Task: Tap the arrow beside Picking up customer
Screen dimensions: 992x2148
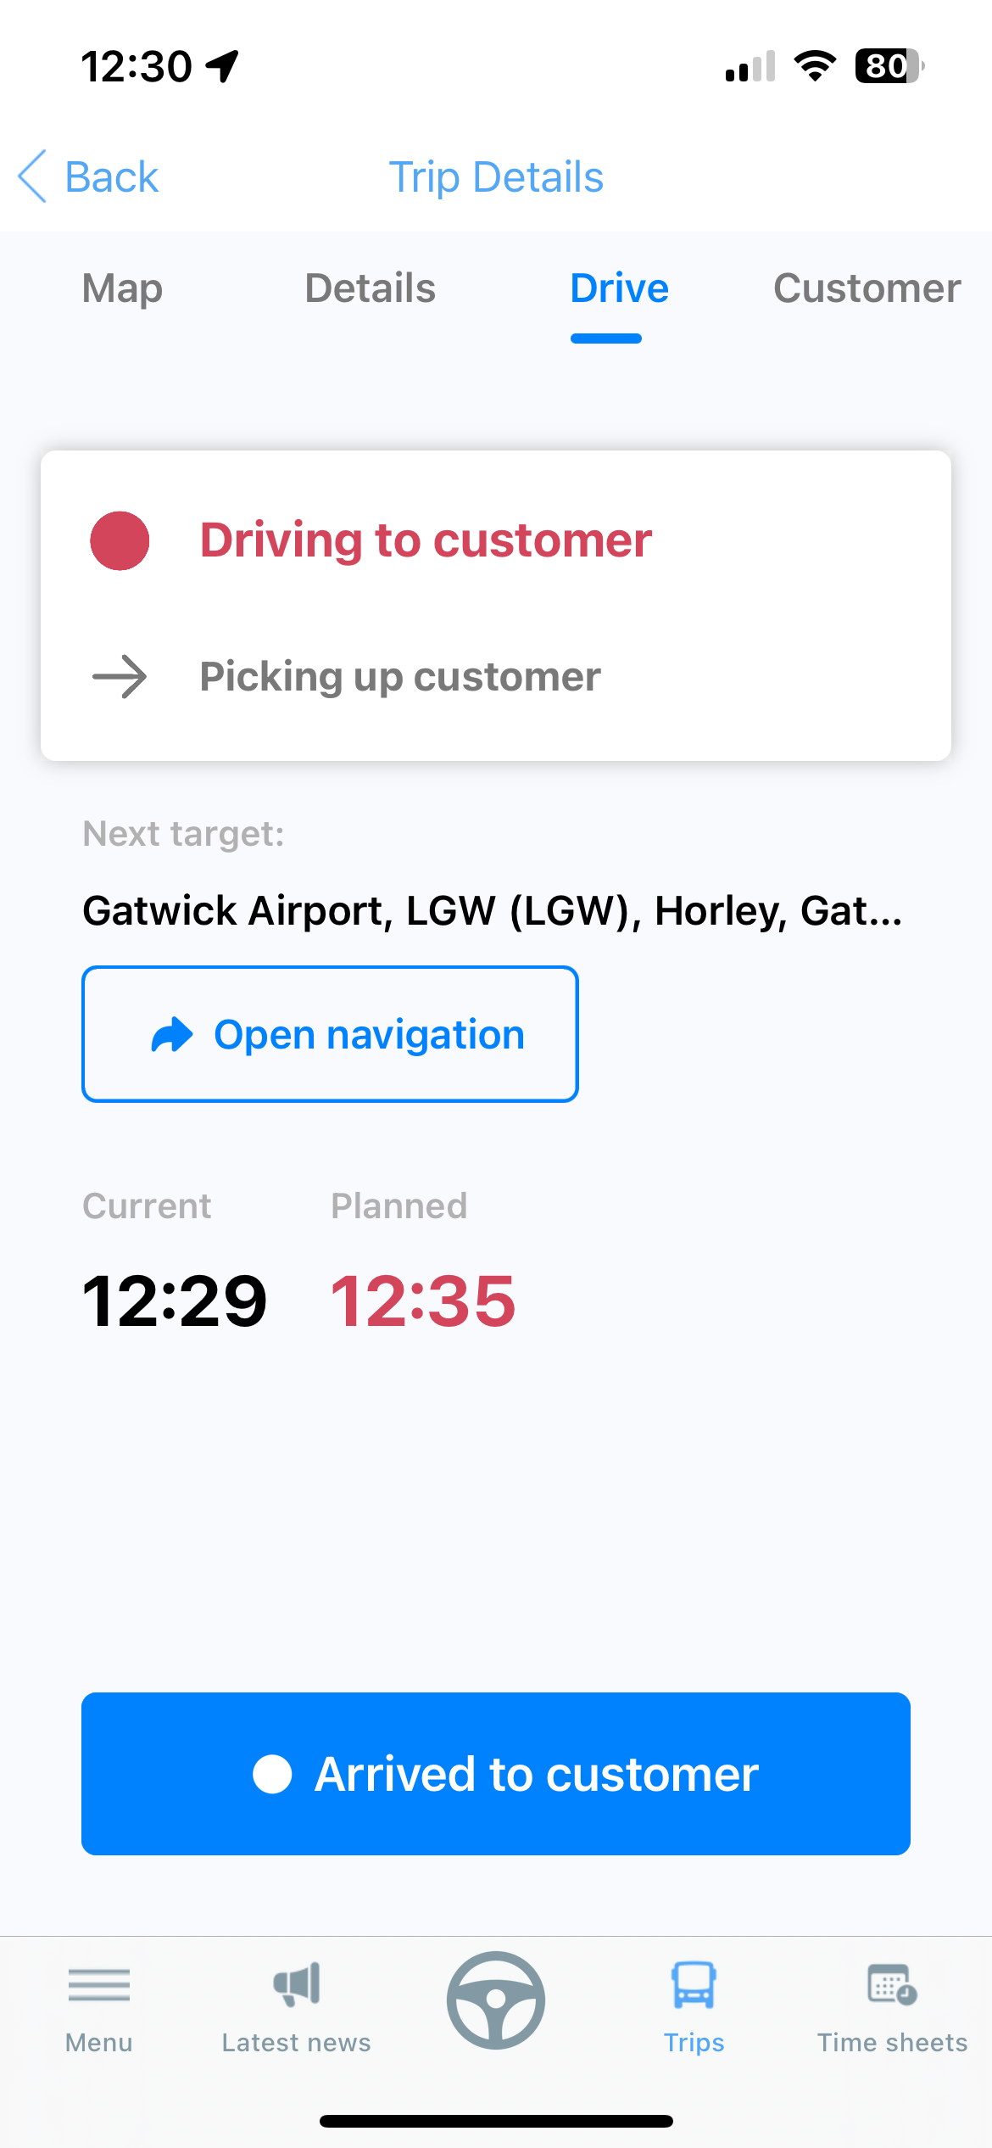Action: (x=120, y=676)
